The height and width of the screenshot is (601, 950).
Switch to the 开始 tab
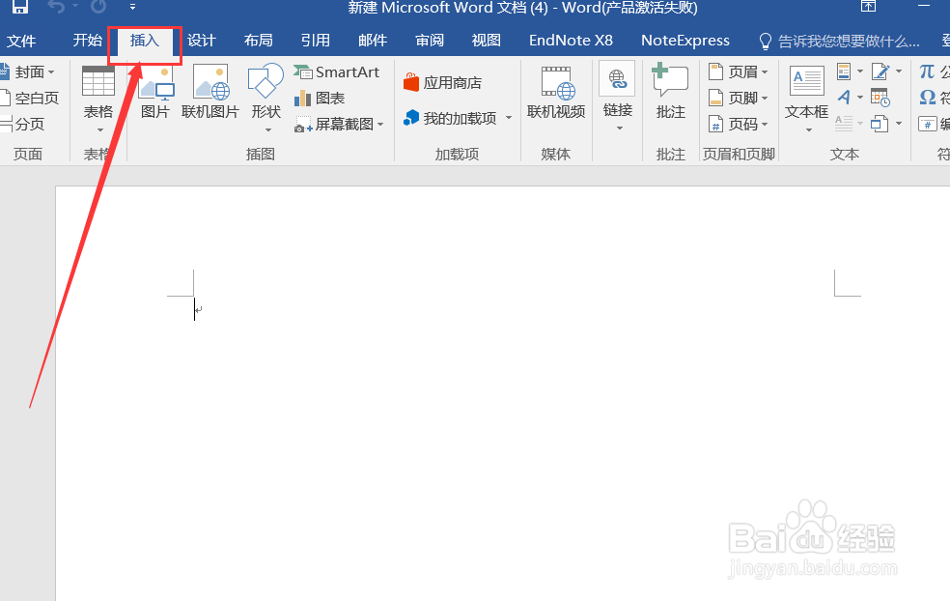pyautogui.click(x=87, y=40)
